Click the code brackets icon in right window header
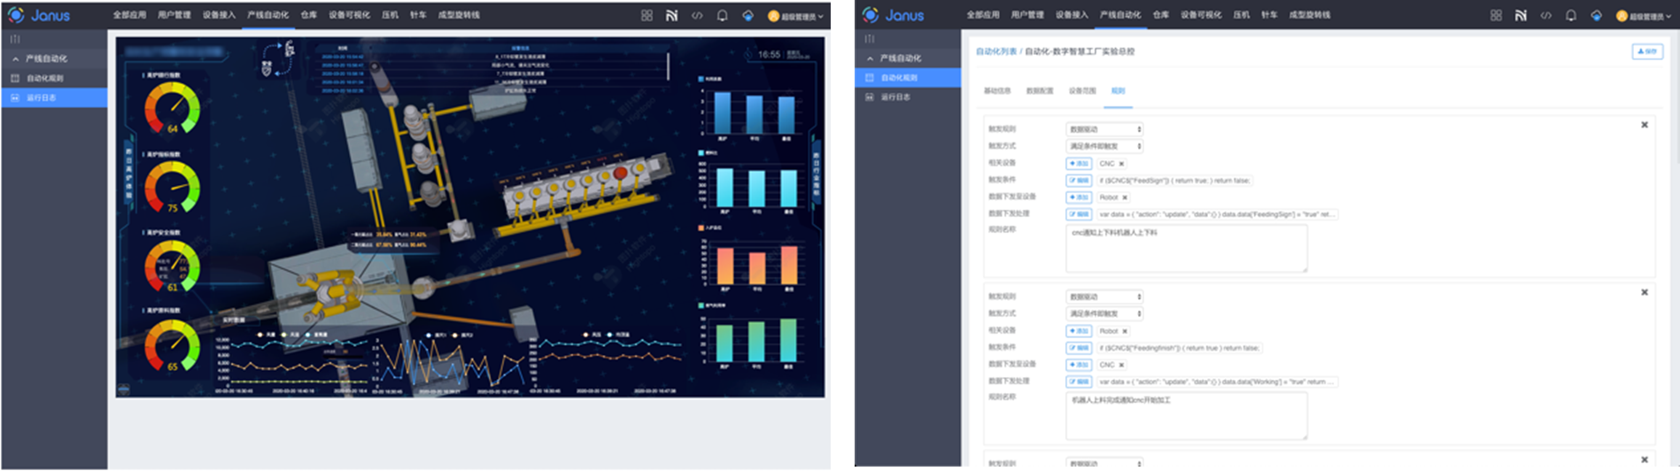The height and width of the screenshot is (471, 1680). pyautogui.click(x=1545, y=15)
